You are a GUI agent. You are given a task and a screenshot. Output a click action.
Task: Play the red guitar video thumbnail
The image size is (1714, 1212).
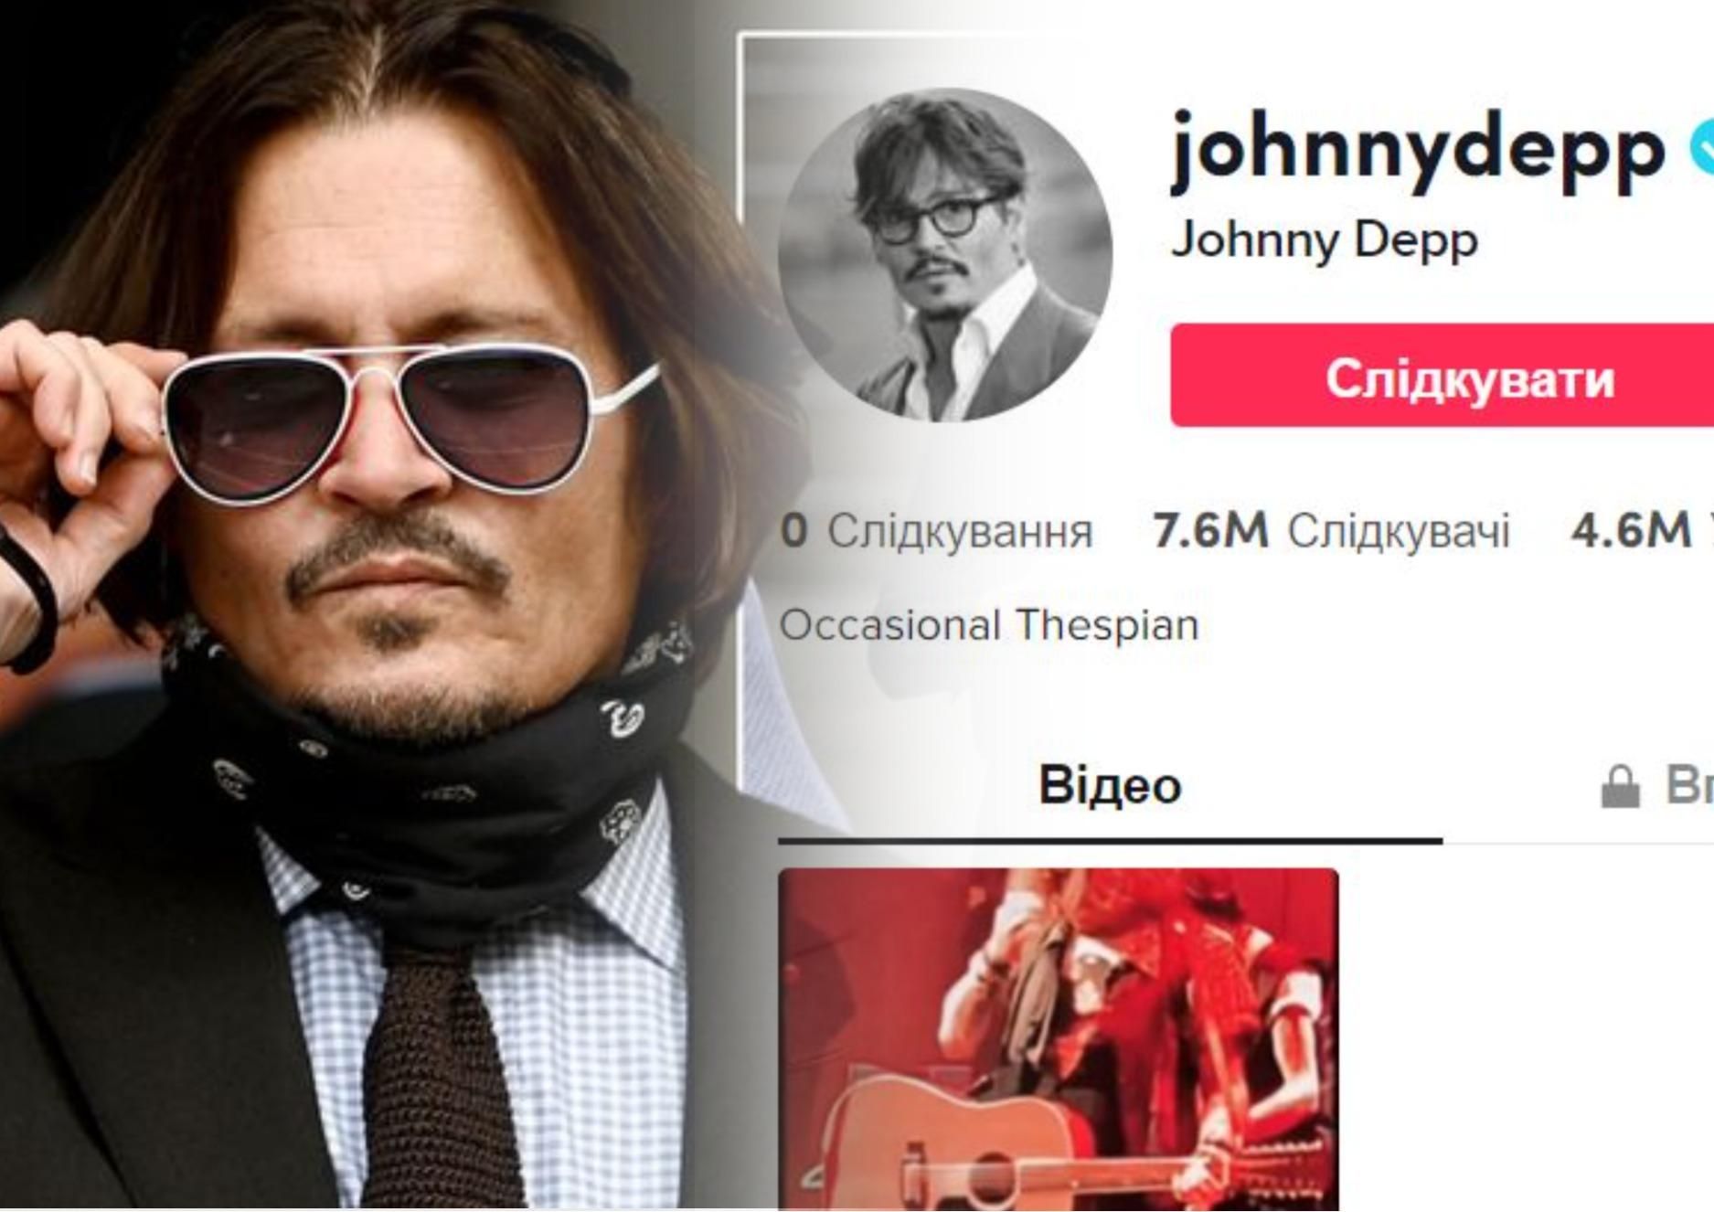(x=1059, y=1040)
